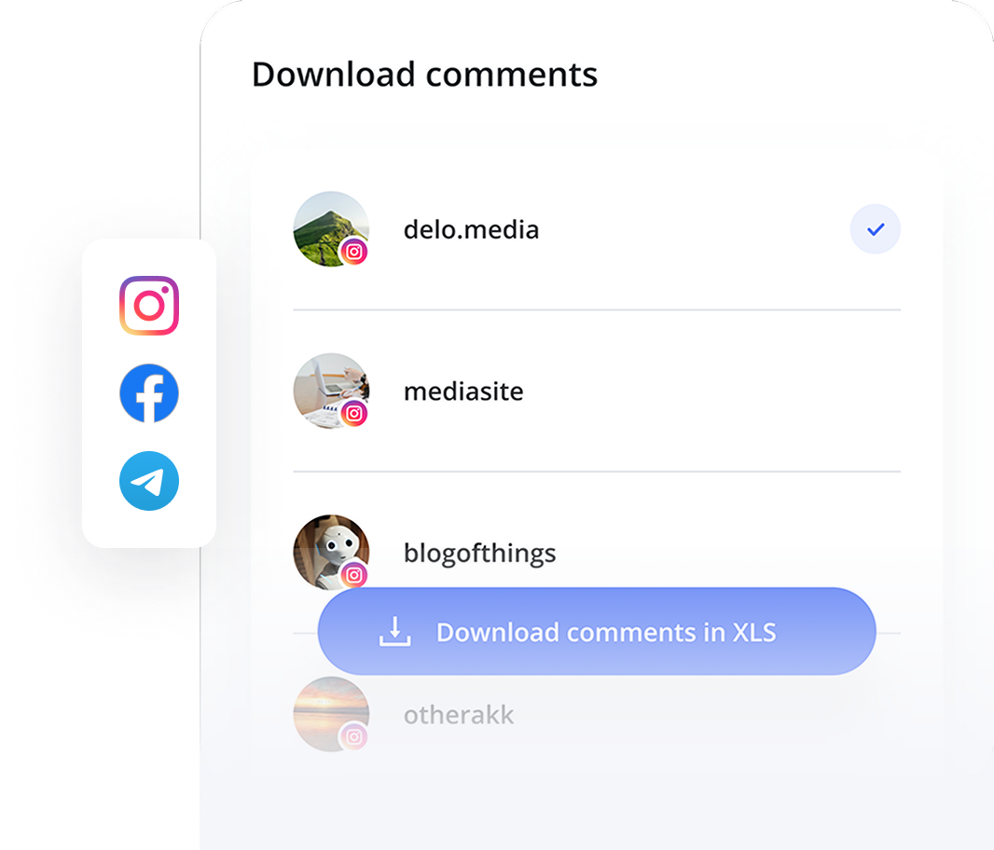Click Instagram badge on otherakk avatar
The image size is (994, 850).
[x=354, y=736]
